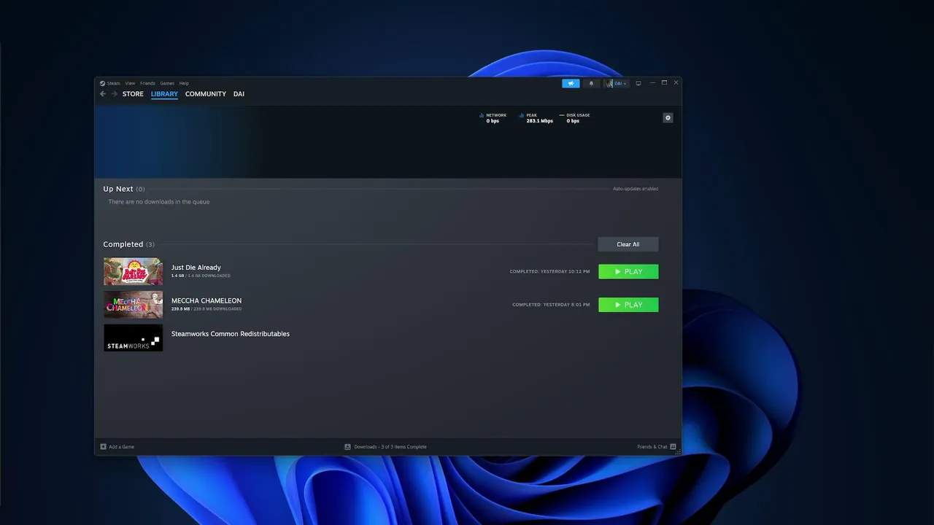Play Just Die Already
Viewport: 934px width, 525px height.
628,272
